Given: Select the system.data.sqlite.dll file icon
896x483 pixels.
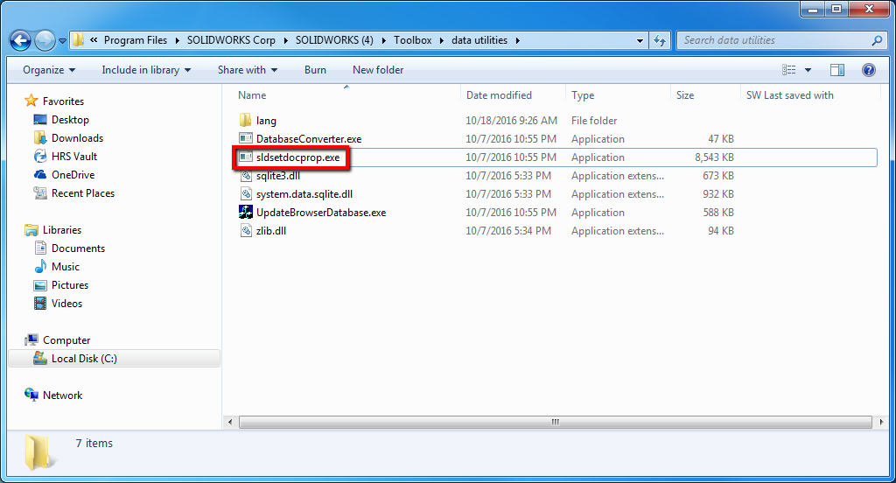Looking at the screenshot, I should point(246,193).
